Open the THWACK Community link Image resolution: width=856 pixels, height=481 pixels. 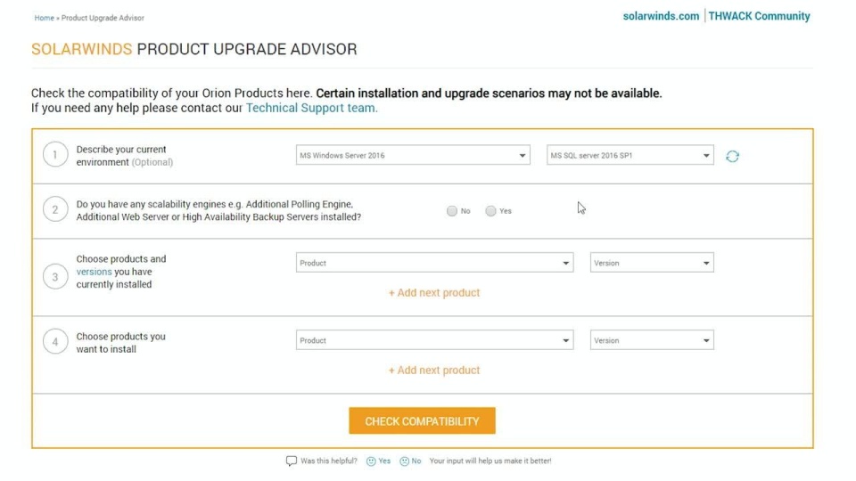(759, 16)
